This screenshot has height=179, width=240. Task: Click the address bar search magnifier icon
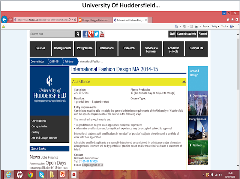pyautogui.click(x=69, y=20)
